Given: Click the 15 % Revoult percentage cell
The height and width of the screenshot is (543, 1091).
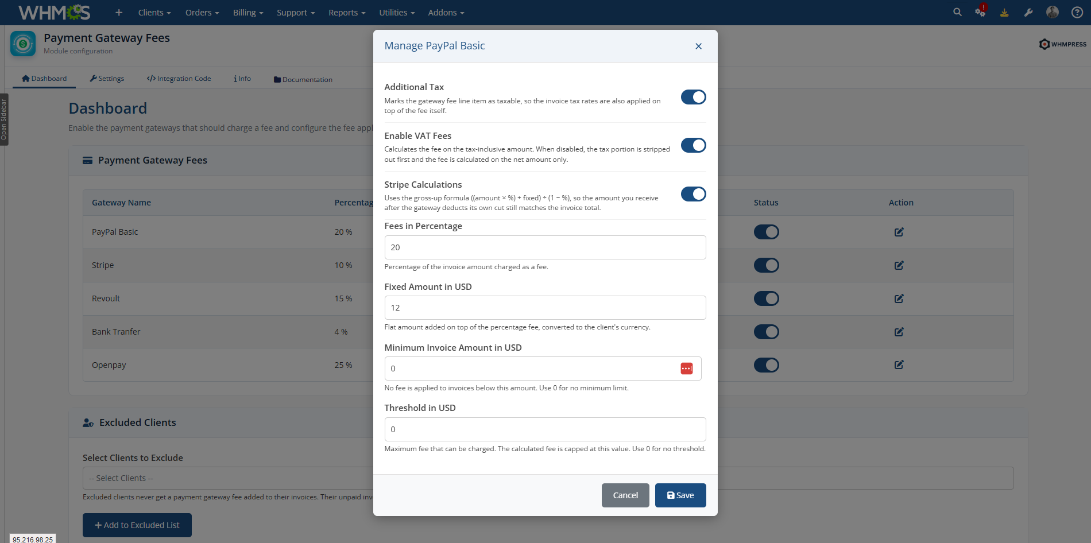Looking at the screenshot, I should tap(343, 298).
